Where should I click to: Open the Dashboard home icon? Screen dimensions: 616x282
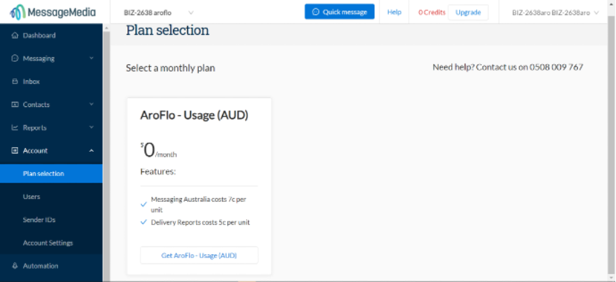point(15,35)
